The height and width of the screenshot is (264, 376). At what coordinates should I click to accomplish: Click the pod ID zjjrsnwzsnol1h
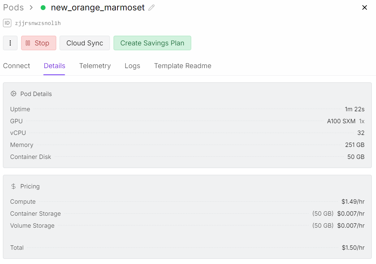(38, 23)
